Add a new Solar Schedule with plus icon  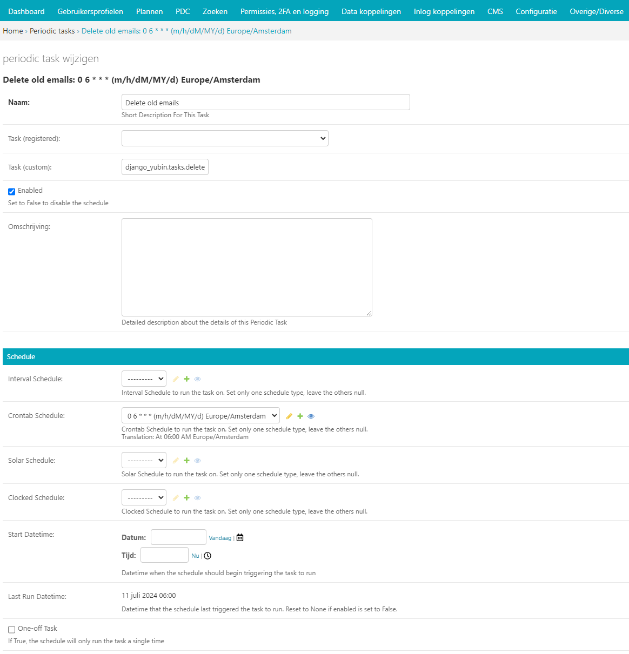coord(186,461)
